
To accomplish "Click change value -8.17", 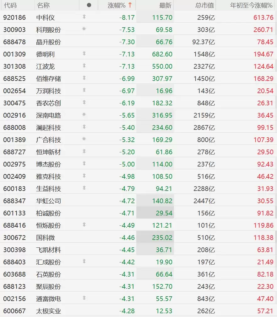I will [x=127, y=18].
